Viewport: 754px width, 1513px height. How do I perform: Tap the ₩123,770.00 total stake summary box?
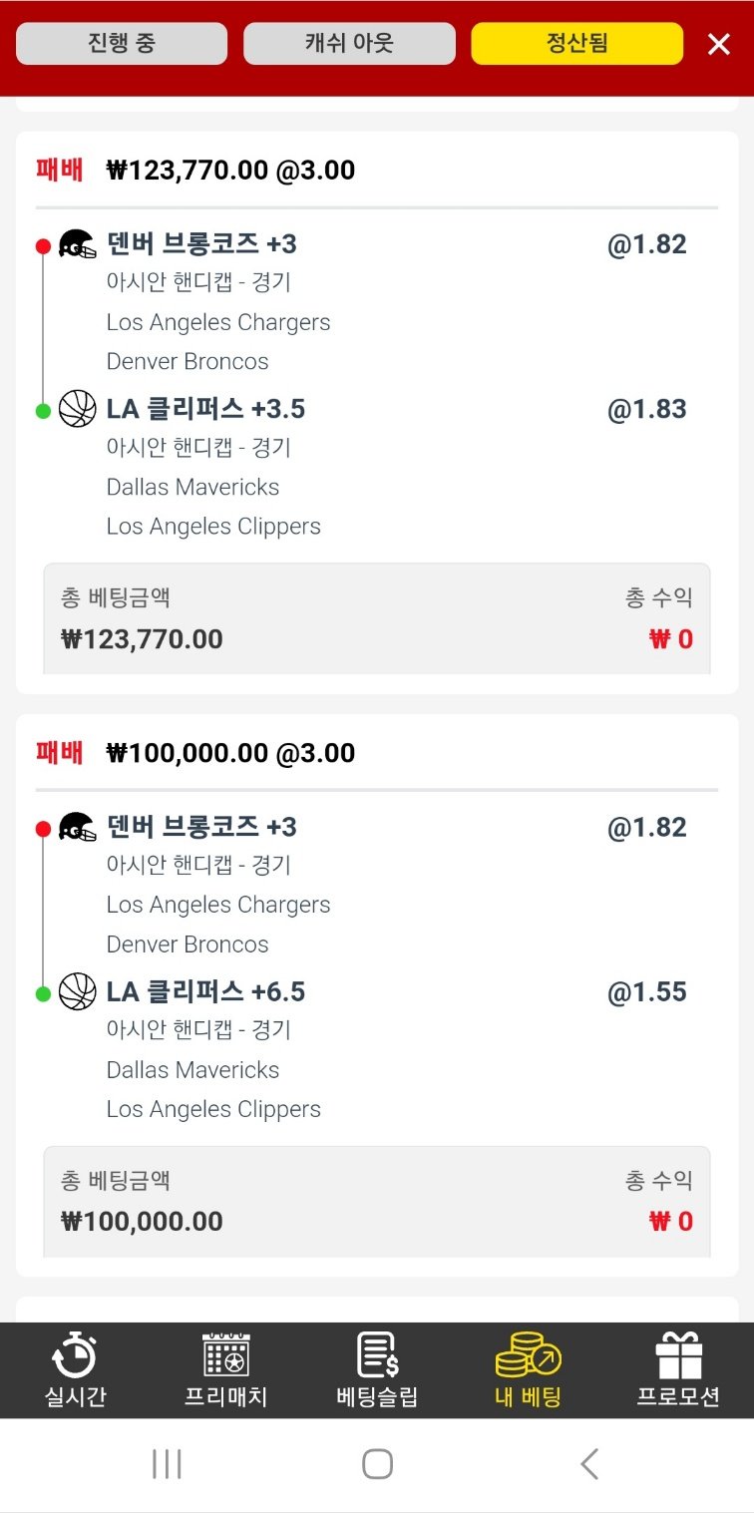coord(376,619)
